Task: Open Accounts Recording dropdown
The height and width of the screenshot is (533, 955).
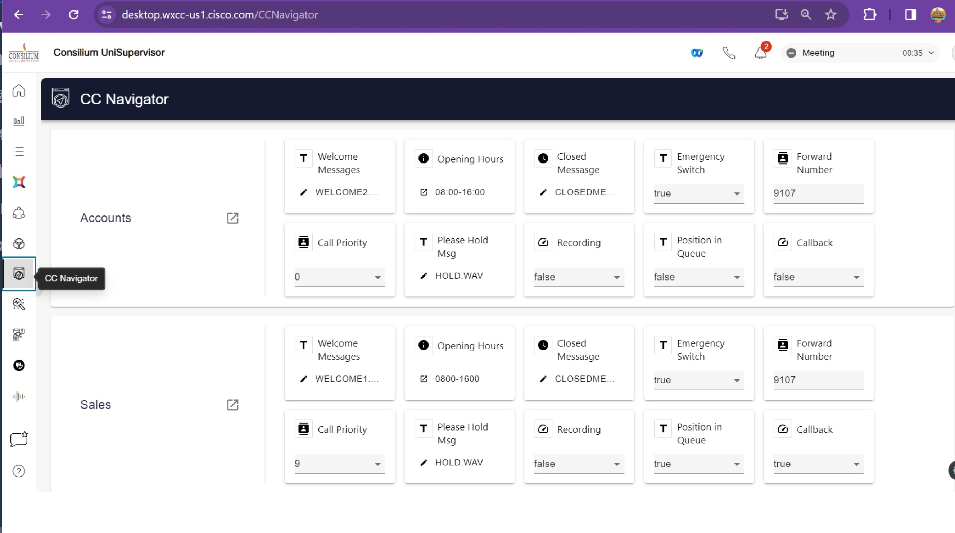Action: point(579,277)
